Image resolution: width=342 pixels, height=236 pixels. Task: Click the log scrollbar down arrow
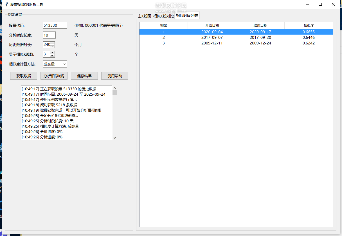114,138
